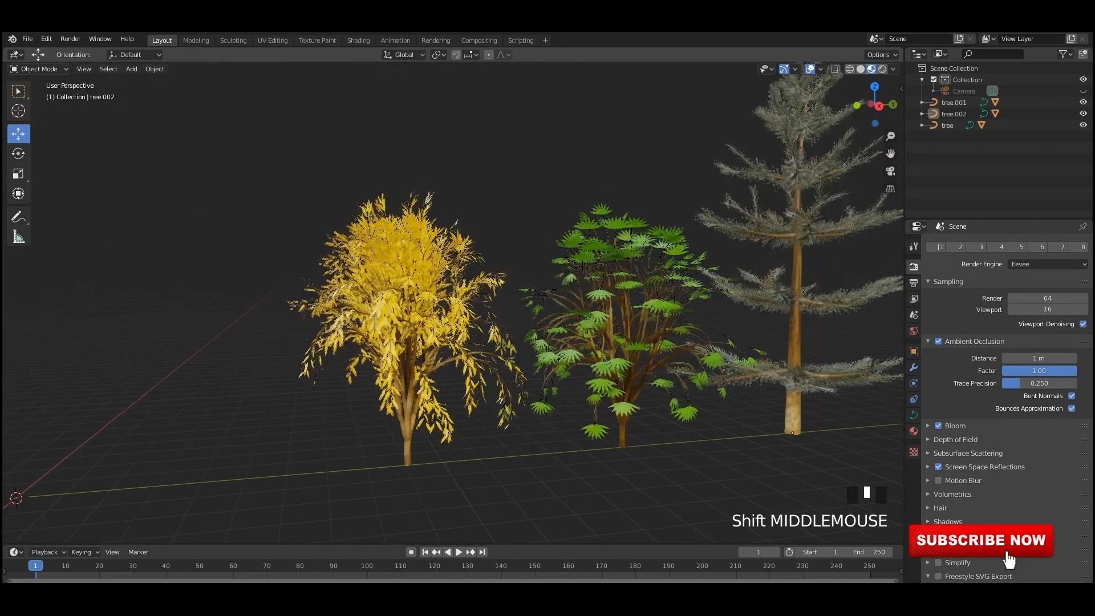Viewport: 1095px width, 616px height.
Task: Select the Transform tool
Action: (18, 193)
